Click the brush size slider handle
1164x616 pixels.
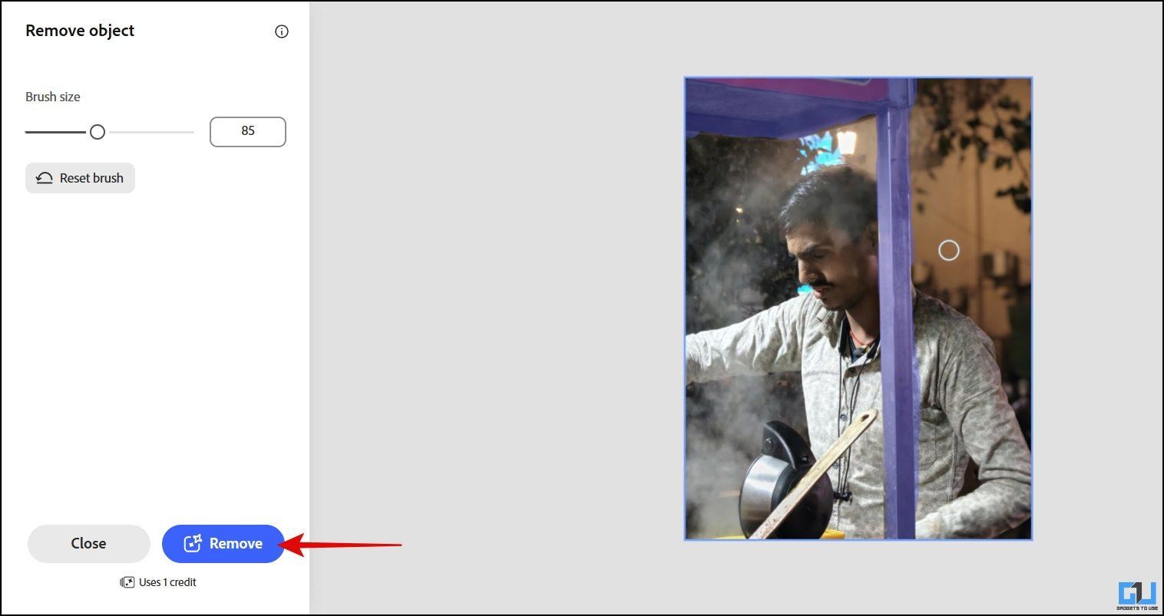click(98, 132)
